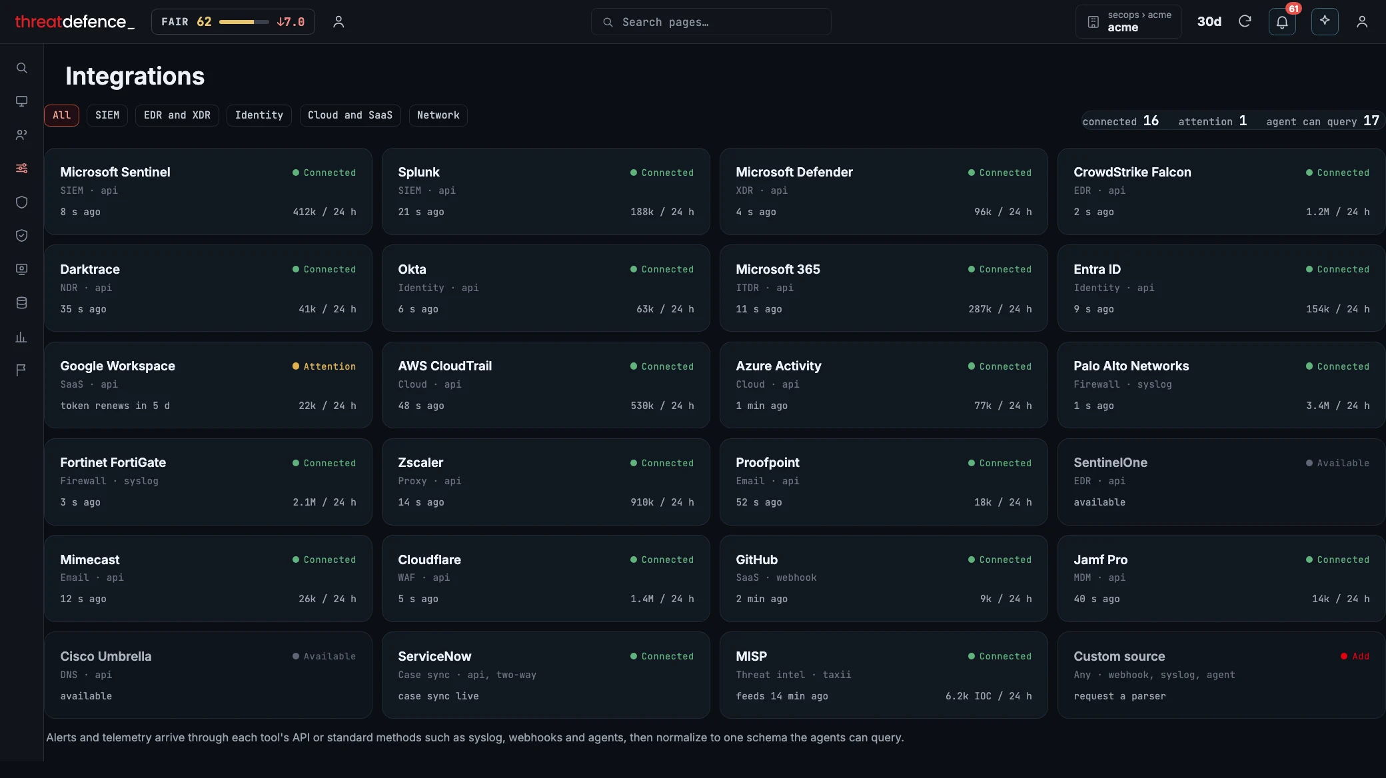Open the Google Workspace Attention card
The width and height of the screenshot is (1386, 778).
tap(208, 385)
